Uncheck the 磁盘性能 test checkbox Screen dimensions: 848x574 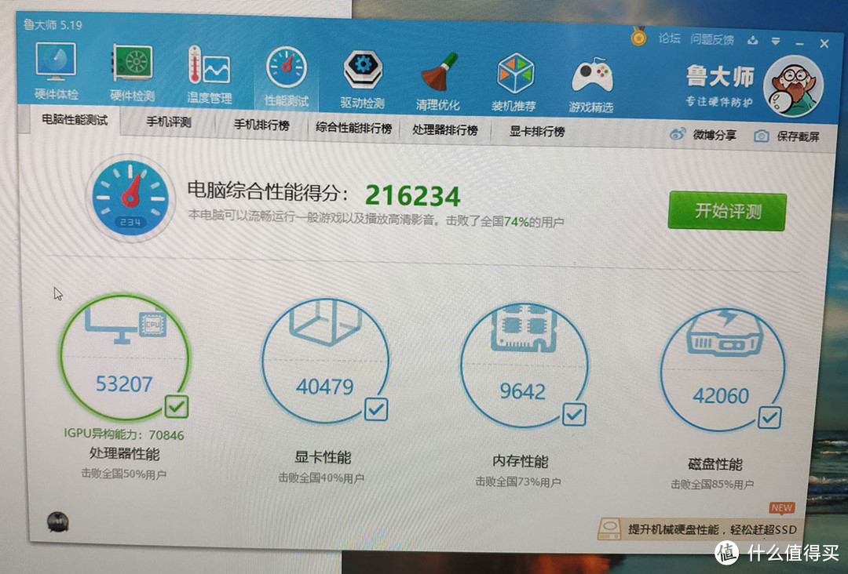[x=769, y=417]
